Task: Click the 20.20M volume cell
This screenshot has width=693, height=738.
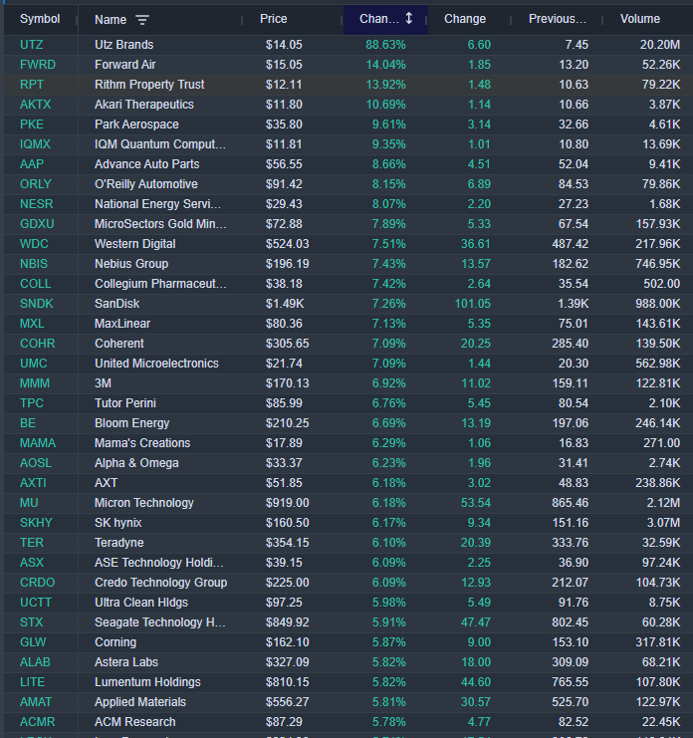Action: coord(659,45)
